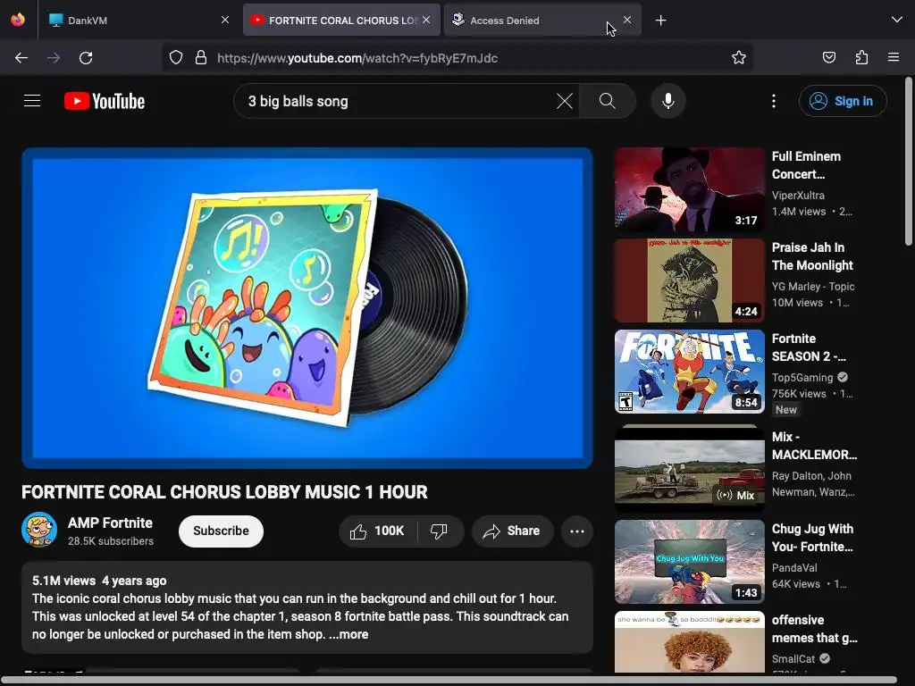The width and height of the screenshot is (915, 686).
Task: Click 28.5K subscribers text
Action: coord(110,541)
